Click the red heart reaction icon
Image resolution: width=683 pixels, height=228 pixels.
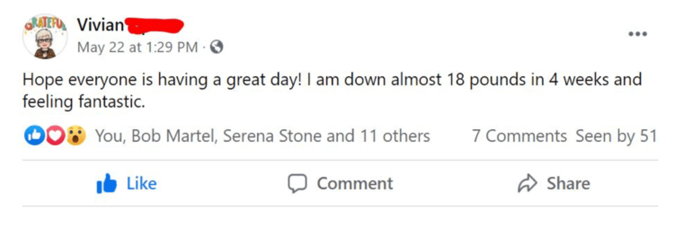pyautogui.click(x=55, y=136)
